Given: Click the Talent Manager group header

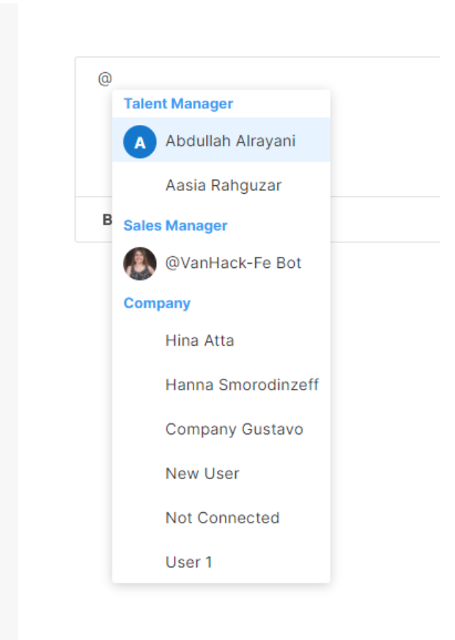Looking at the screenshot, I should click(x=178, y=103).
